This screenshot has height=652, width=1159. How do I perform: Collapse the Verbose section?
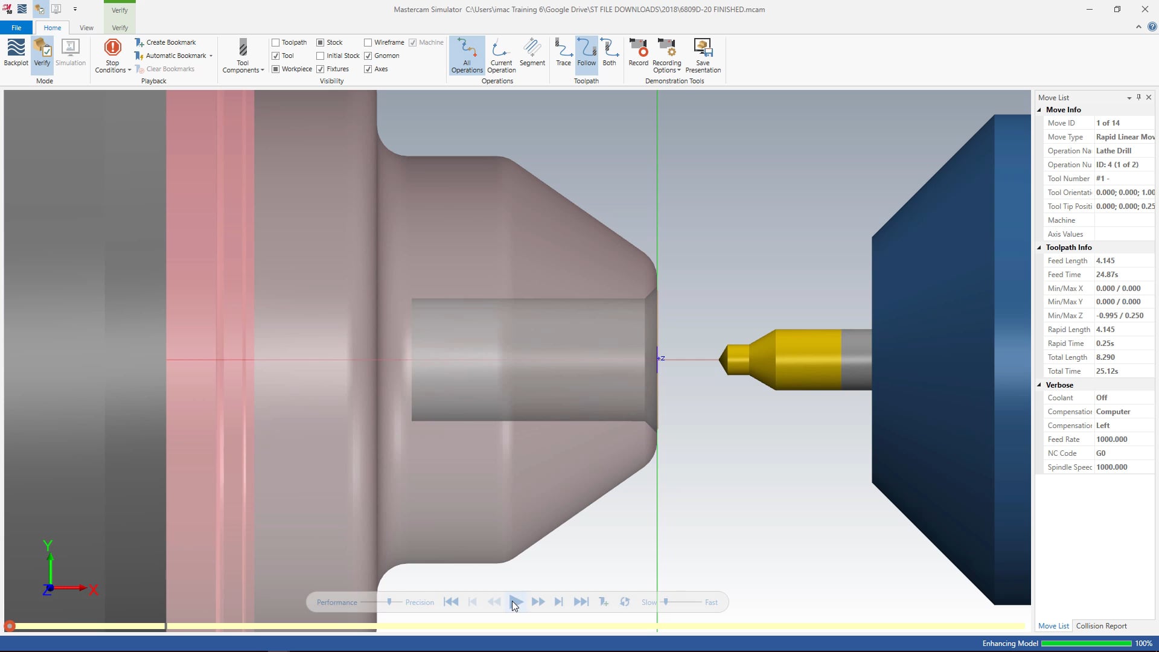point(1041,385)
